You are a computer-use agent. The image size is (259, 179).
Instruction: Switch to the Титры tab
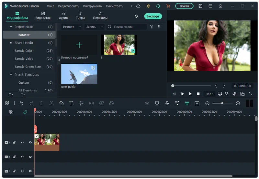click(80, 16)
